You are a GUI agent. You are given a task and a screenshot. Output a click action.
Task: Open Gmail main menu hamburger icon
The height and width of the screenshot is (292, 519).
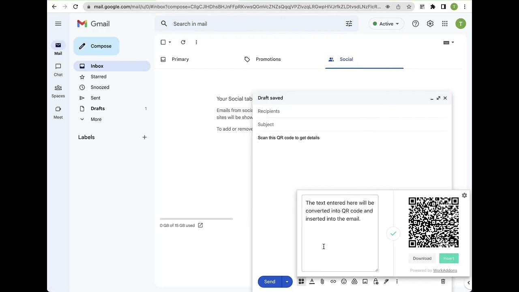coord(58,24)
